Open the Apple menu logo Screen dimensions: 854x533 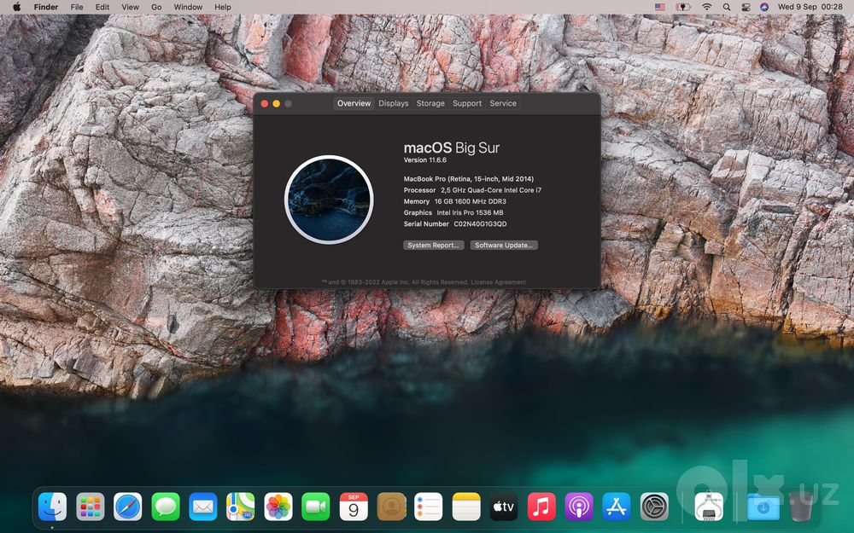click(x=16, y=7)
